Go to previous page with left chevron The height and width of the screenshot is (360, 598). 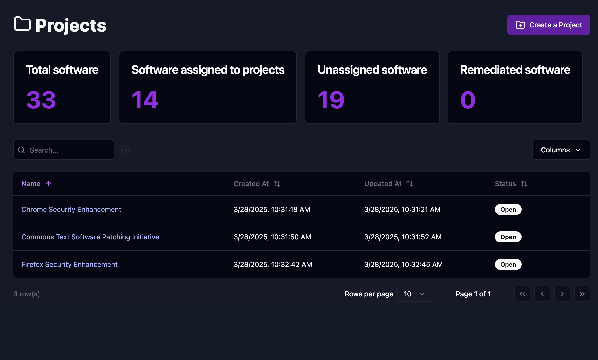tap(542, 294)
